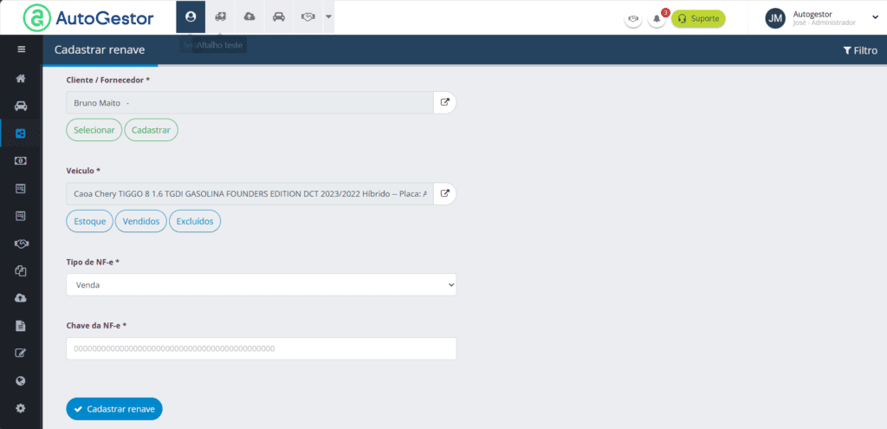Open external link beside Cliente / Fornecedor field
Screen dimensions: 887x429
coord(445,102)
